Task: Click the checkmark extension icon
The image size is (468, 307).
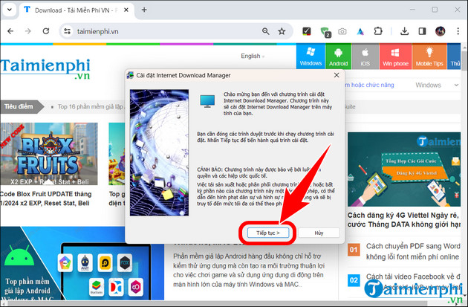Action: [306, 31]
